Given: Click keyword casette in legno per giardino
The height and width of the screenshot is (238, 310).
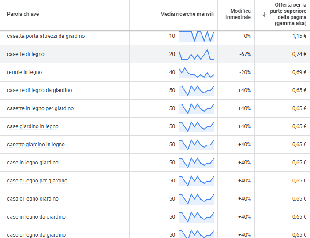Looking at the screenshot, I should pyautogui.click(x=40, y=108).
